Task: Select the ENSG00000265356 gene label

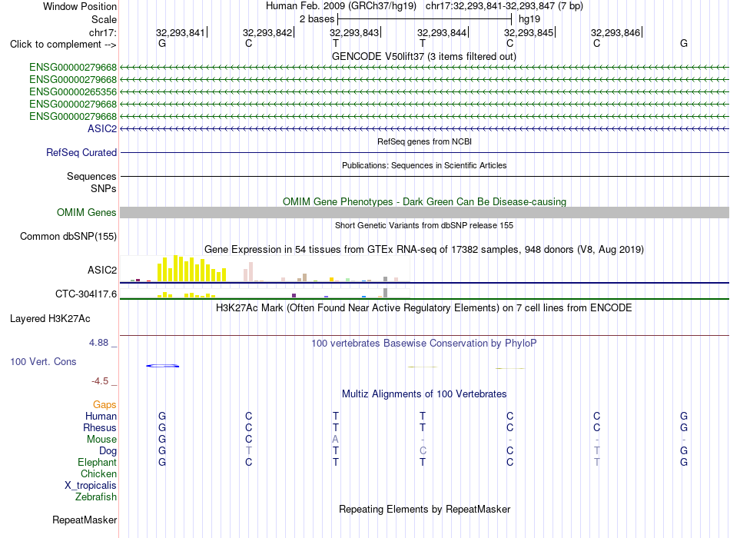Action: 73,91
